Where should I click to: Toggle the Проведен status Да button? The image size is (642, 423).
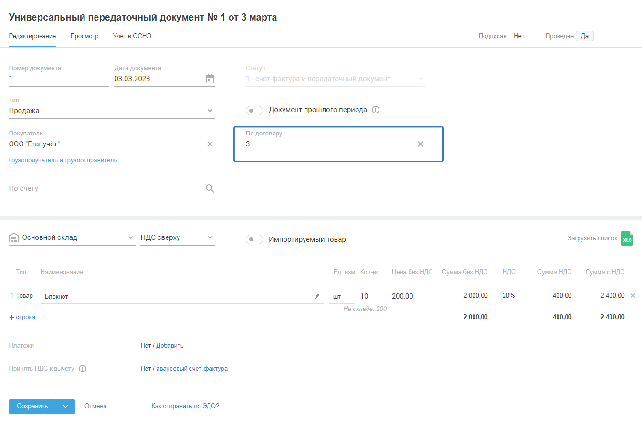pos(584,36)
